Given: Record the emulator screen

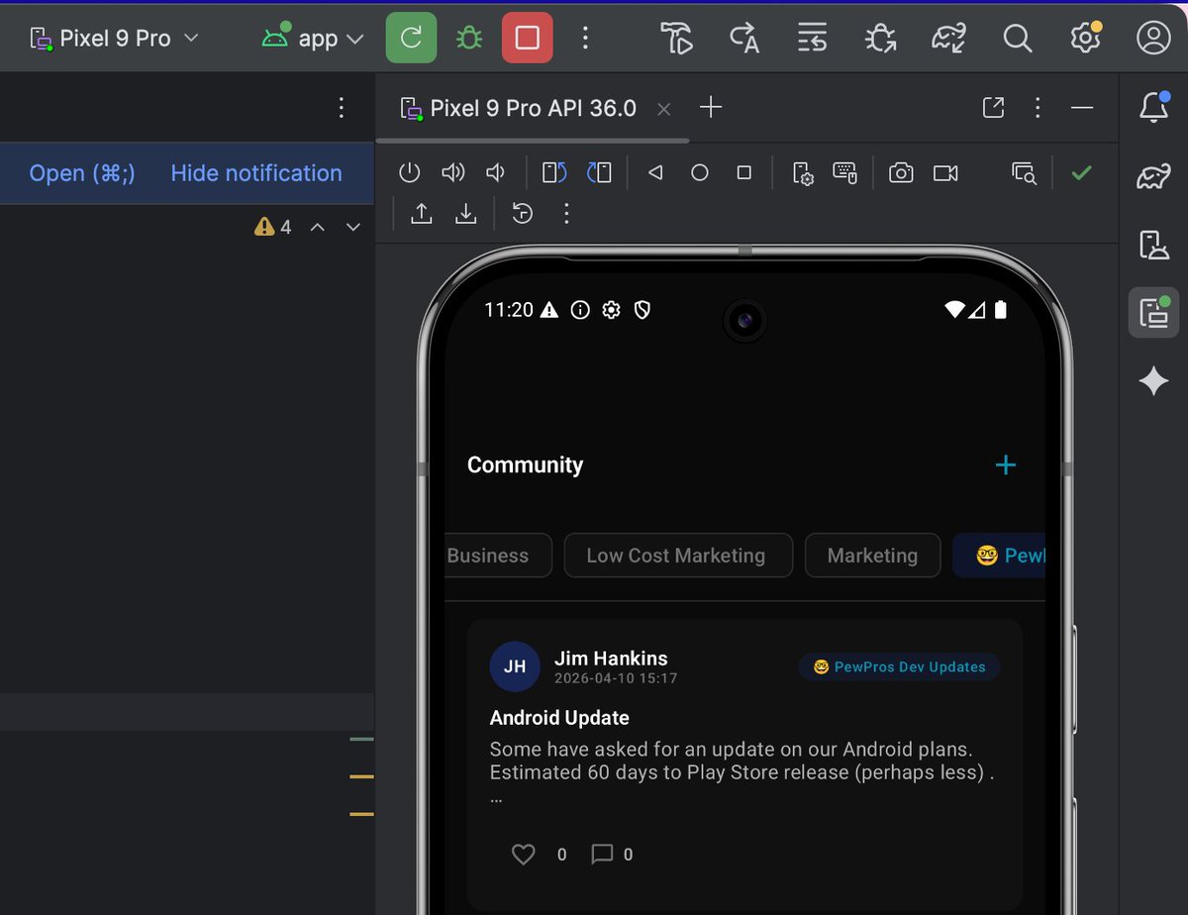Looking at the screenshot, I should coord(945,173).
